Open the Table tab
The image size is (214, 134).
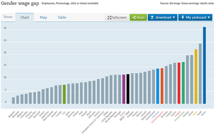point(62,17)
